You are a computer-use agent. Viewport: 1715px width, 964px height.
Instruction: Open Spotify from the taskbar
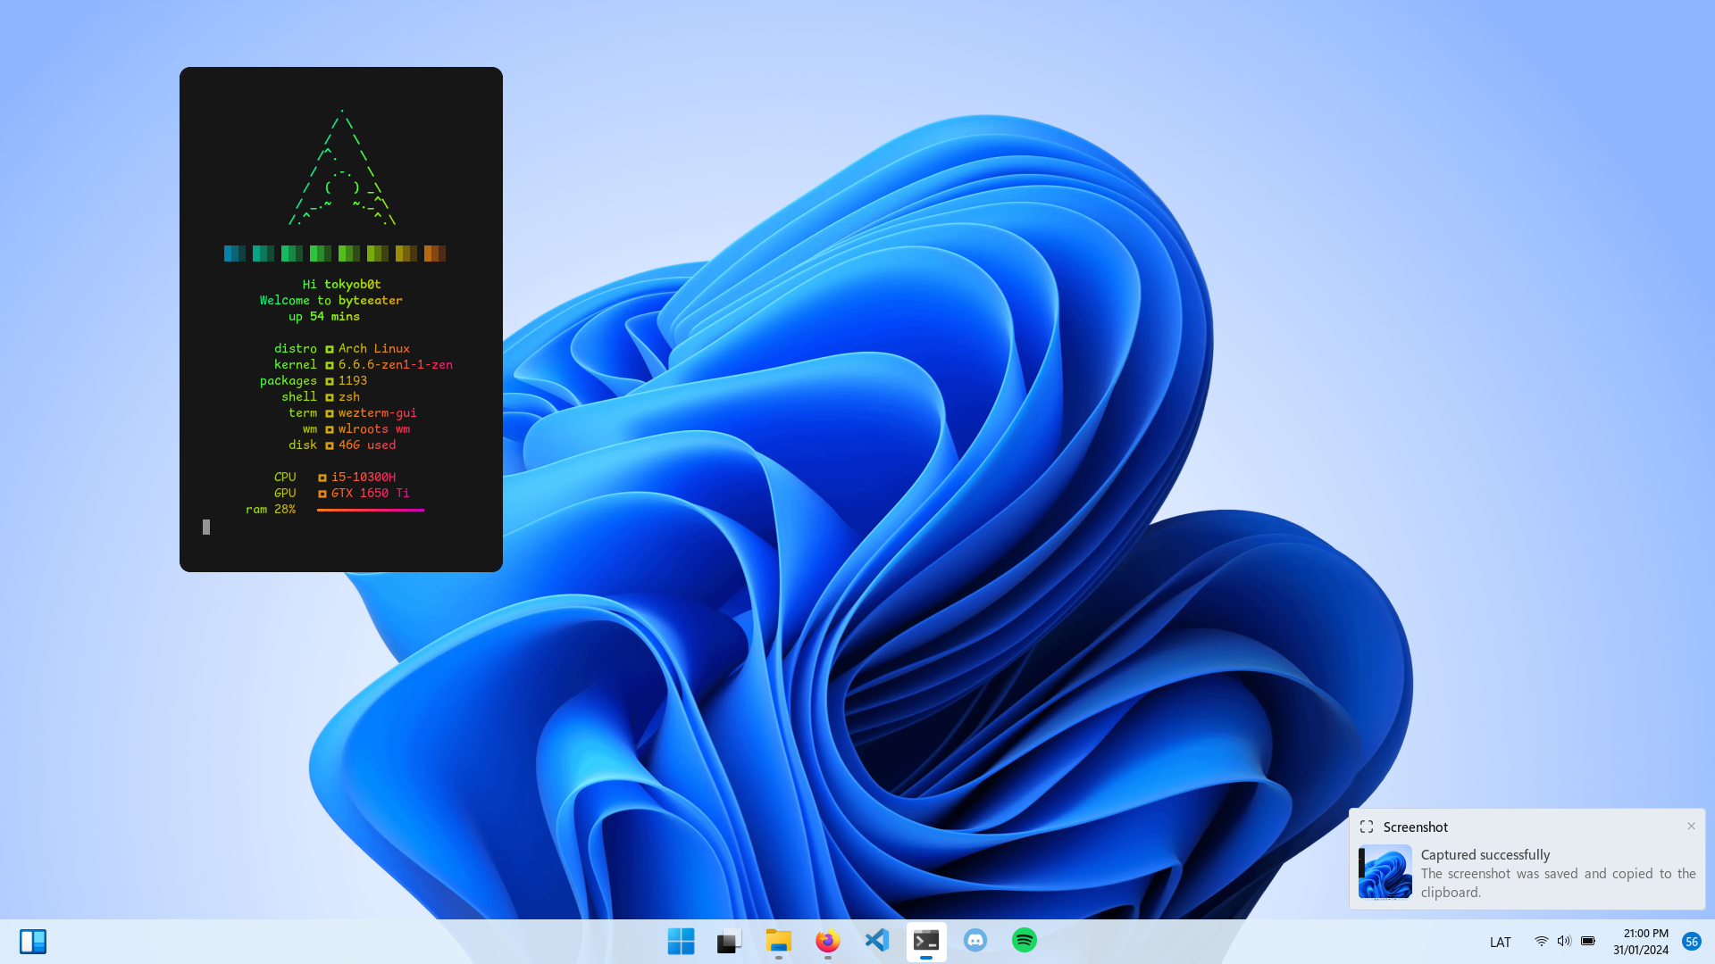click(x=1025, y=941)
